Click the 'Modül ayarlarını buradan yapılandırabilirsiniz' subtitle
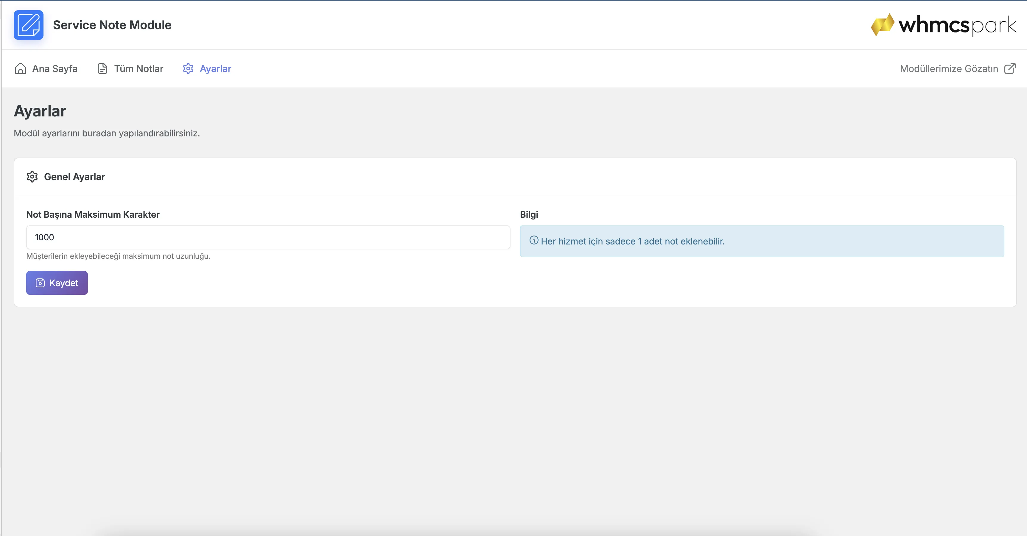Viewport: 1027px width, 536px height. point(107,133)
